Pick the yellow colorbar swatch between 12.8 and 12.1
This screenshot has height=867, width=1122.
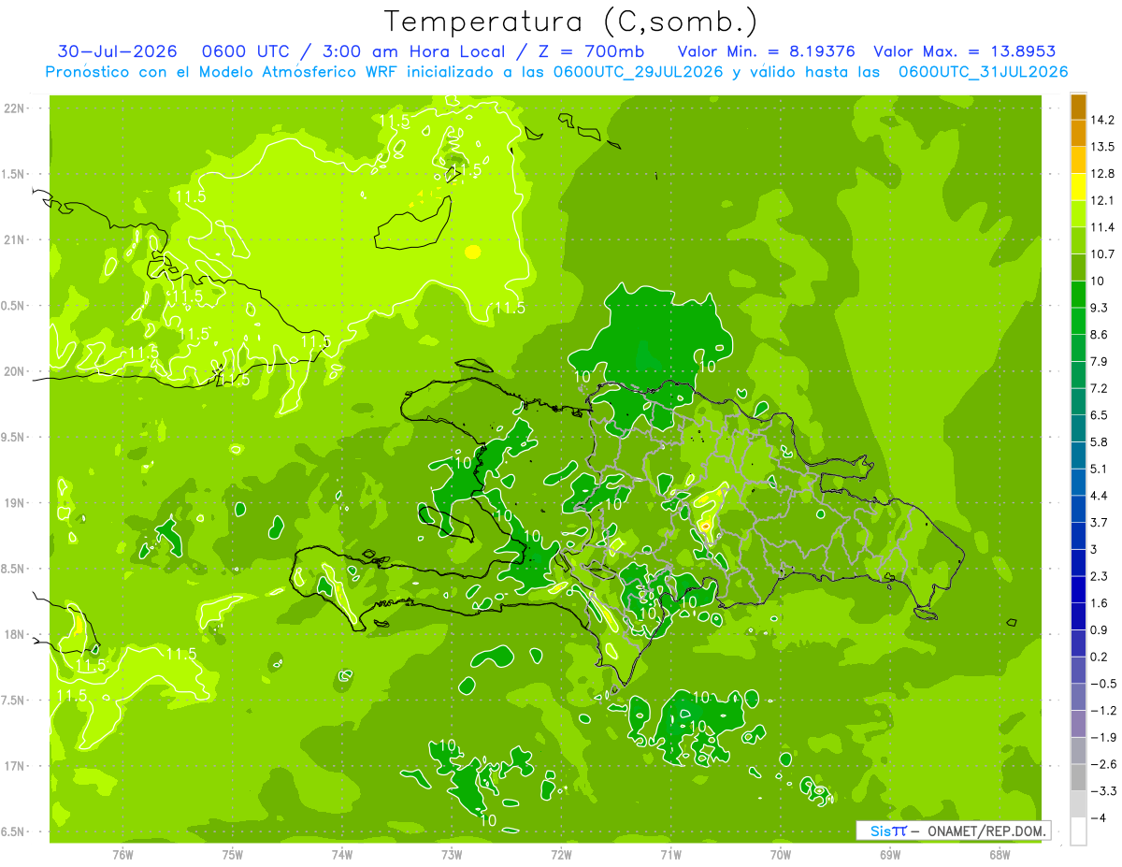tap(1078, 187)
